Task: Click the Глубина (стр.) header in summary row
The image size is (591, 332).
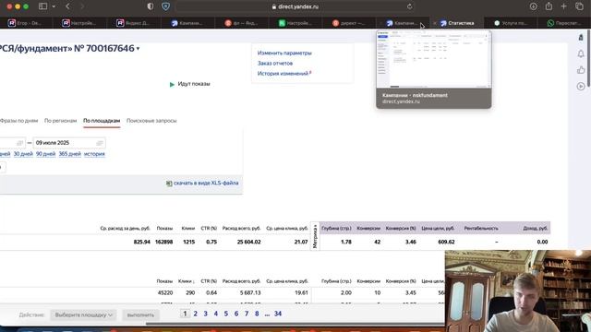Action: click(x=336, y=228)
